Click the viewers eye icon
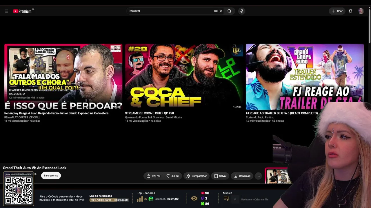371x208 pixels. point(194,198)
